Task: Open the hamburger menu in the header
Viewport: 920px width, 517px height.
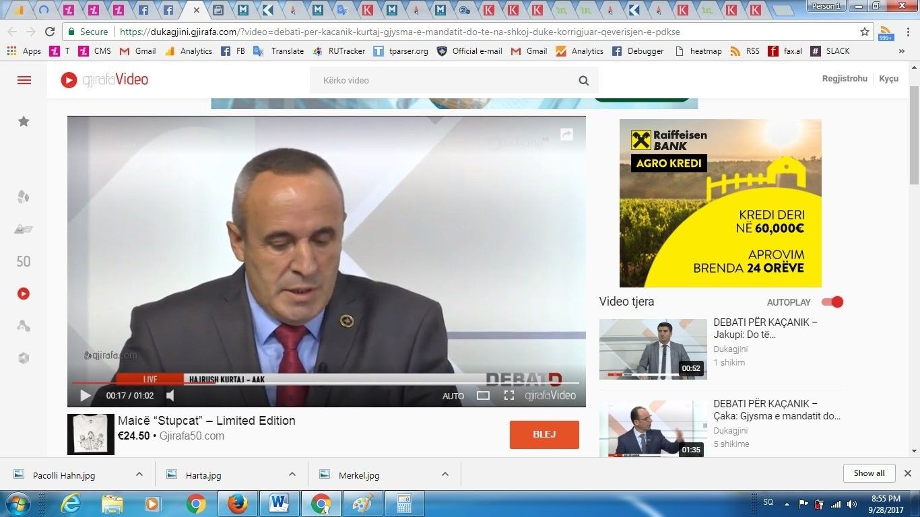Action: click(x=24, y=80)
